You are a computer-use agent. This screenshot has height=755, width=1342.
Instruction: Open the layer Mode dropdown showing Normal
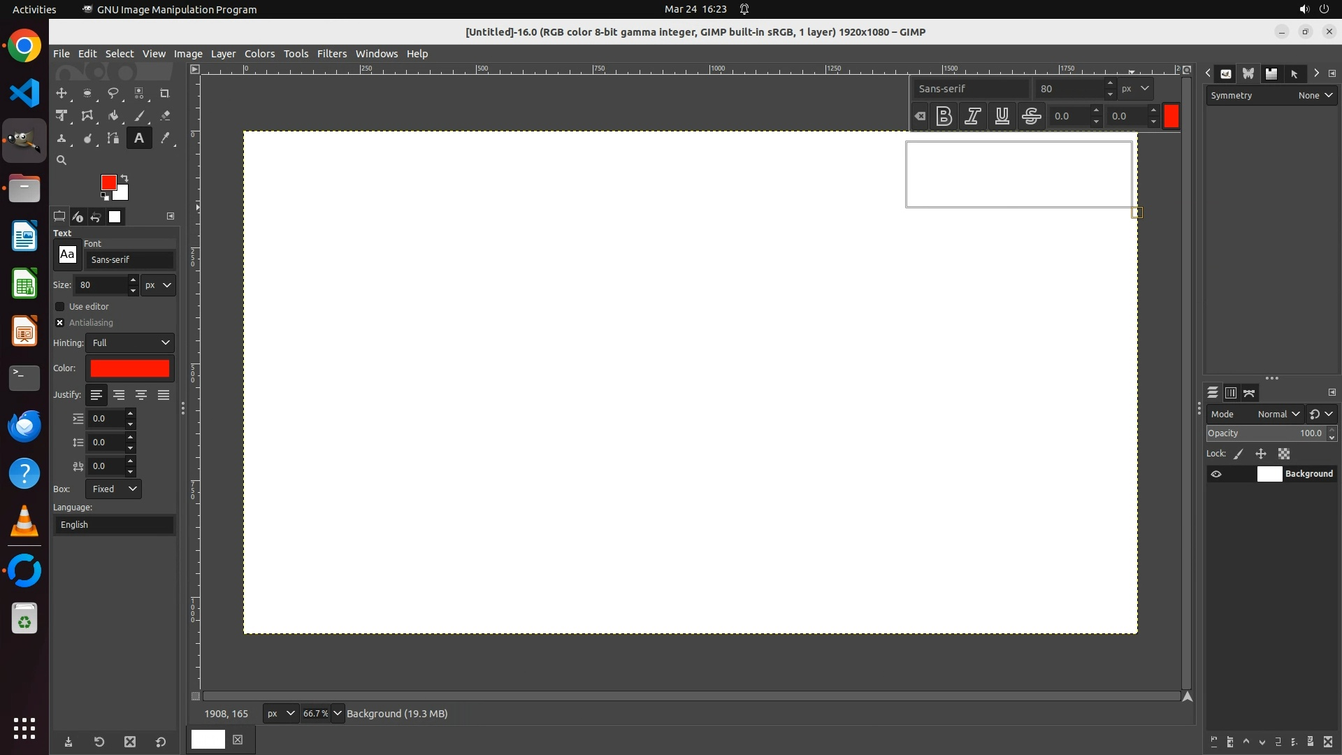point(1278,414)
